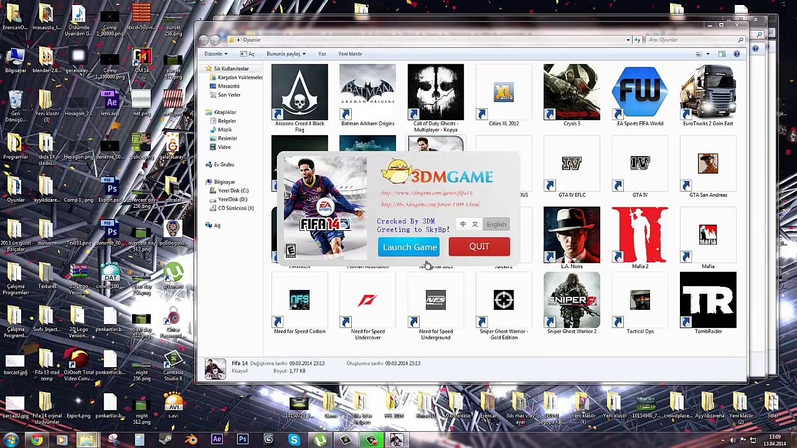The image size is (797, 448).
Task: Open the Düzenle menu in Explorer
Action: pos(215,54)
